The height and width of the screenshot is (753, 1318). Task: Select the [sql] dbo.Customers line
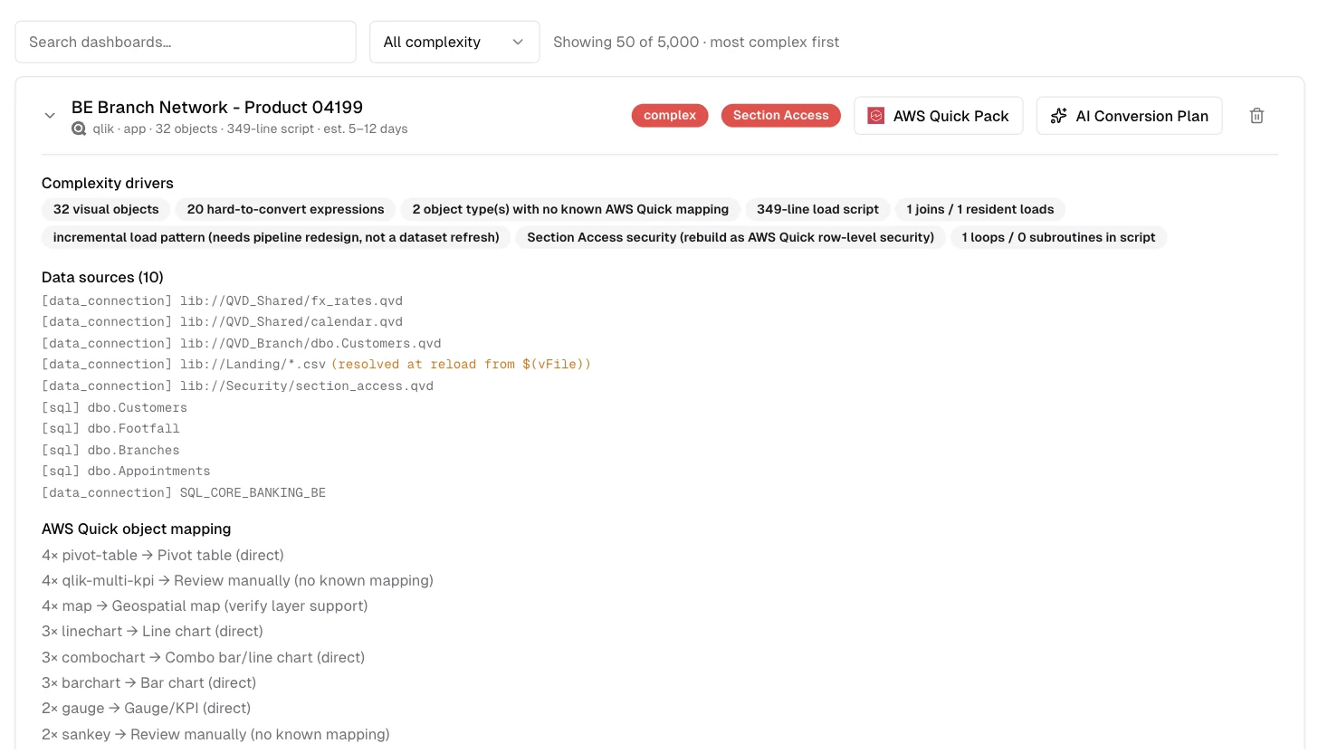click(x=114, y=407)
